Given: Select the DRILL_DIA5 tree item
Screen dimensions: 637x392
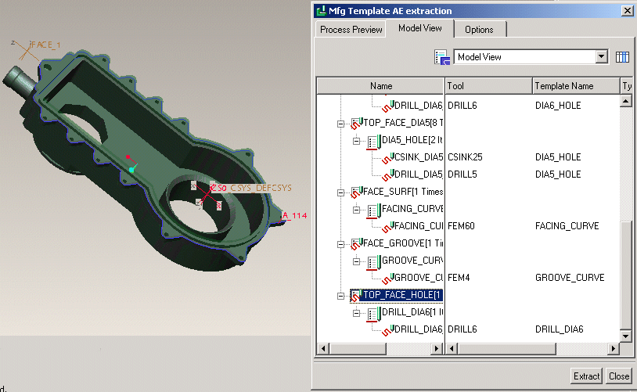Looking at the screenshot, I should 416,174.
